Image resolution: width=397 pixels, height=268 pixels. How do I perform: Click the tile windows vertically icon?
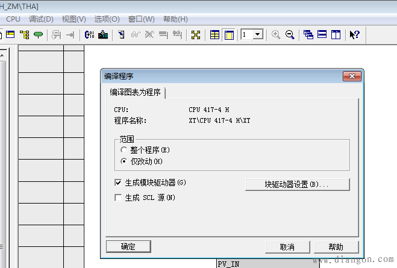(336, 35)
